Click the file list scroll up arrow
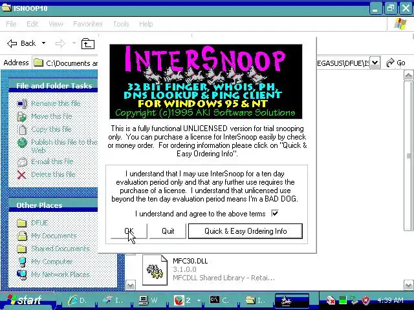Image resolution: width=414 pixels, height=310 pixels. tap(408, 76)
